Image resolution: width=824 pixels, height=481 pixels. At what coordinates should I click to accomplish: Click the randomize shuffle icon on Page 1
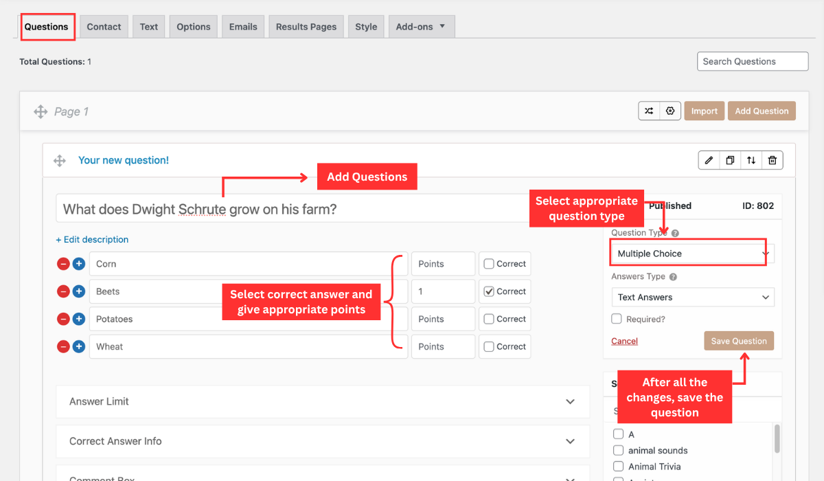pos(649,111)
